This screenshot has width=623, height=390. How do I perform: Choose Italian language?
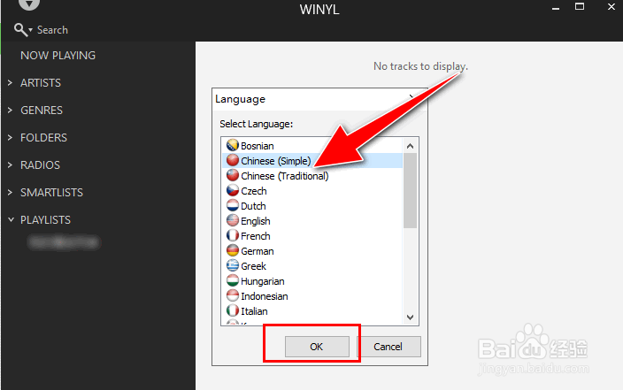coord(312,311)
